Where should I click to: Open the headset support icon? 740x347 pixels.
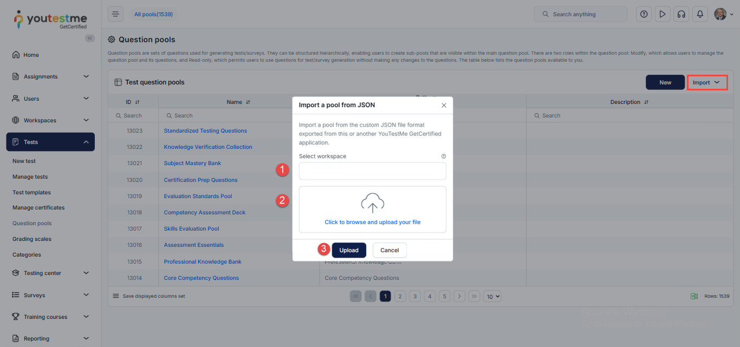click(x=681, y=15)
